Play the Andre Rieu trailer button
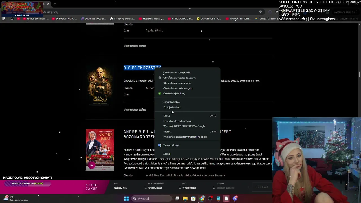This screenshot has width=361, height=203. point(91,166)
